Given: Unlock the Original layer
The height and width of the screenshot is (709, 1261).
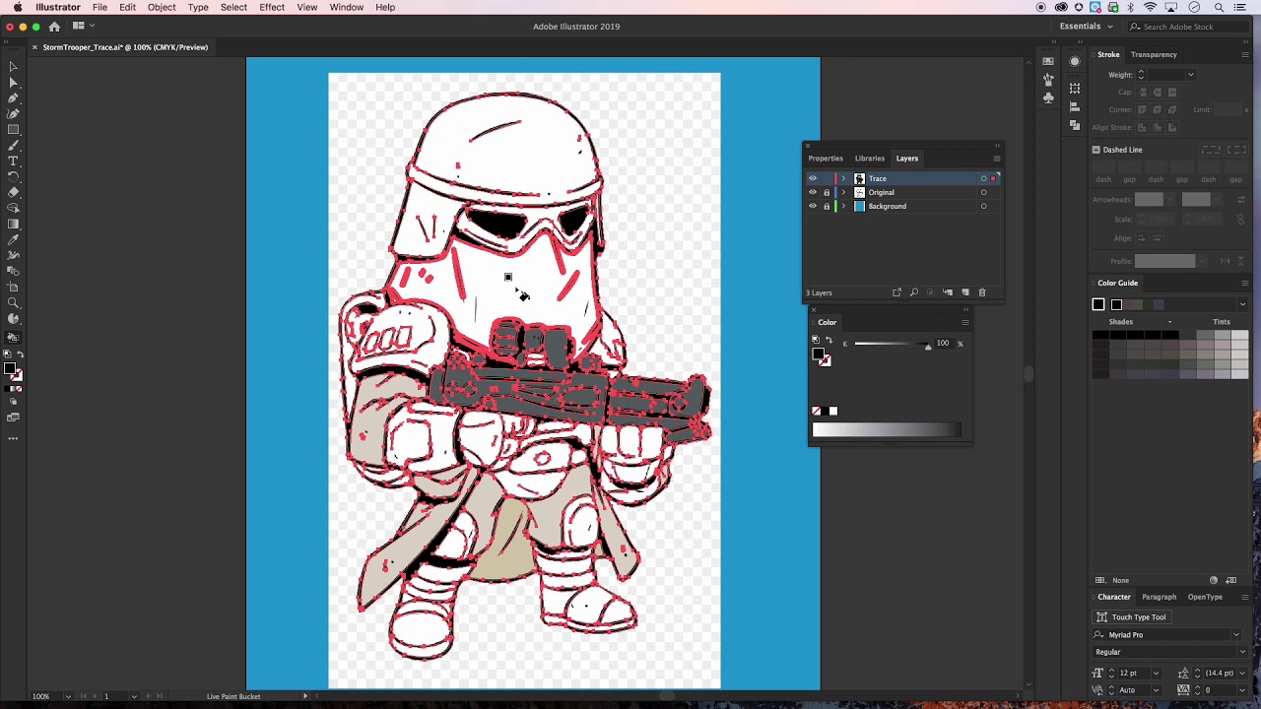Looking at the screenshot, I should (827, 192).
